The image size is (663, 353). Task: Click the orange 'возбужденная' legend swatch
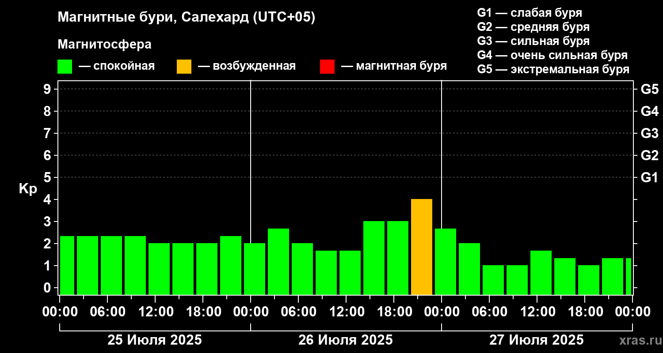(184, 67)
